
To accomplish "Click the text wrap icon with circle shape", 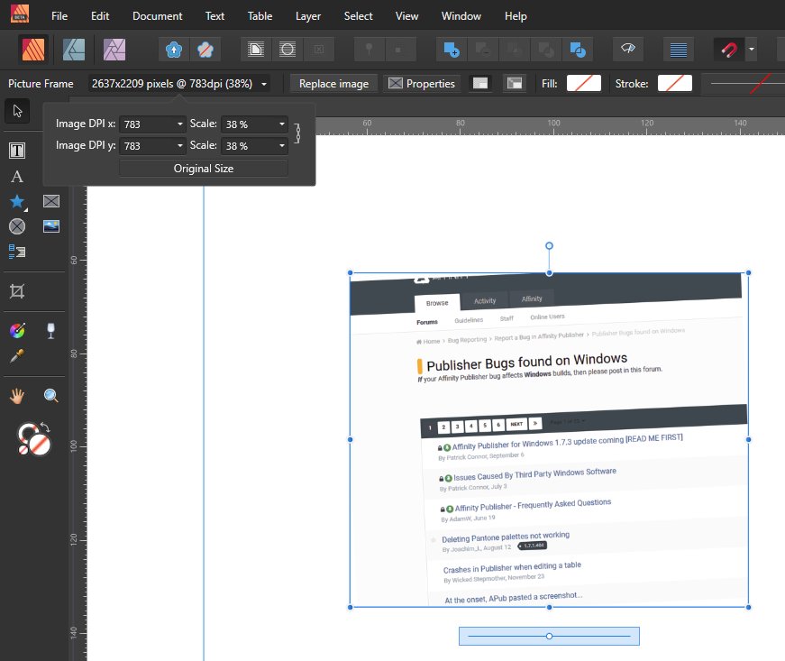I will click(288, 50).
